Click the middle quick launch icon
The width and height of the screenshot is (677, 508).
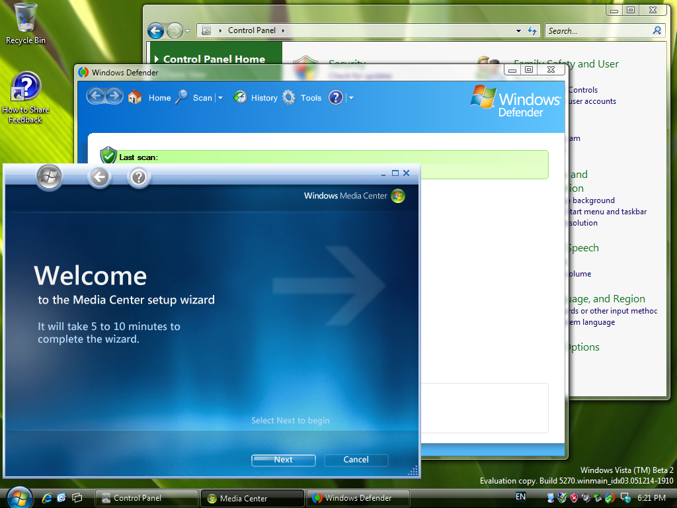[61, 498]
